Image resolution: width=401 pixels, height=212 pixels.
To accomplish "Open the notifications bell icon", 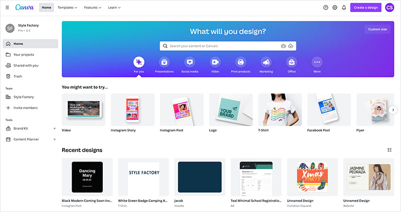I will (x=344, y=7).
